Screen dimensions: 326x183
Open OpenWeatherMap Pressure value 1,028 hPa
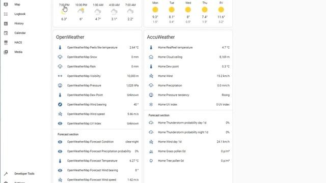[x=132, y=85]
